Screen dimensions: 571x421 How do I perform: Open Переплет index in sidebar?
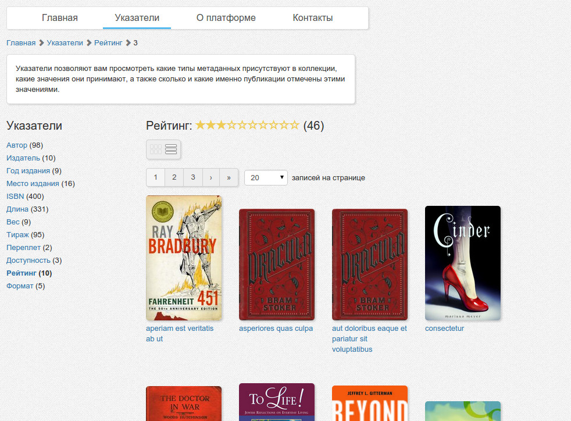point(23,248)
